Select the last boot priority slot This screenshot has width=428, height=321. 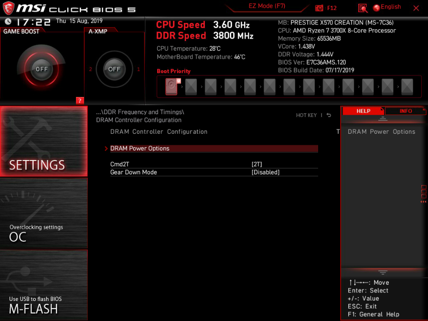point(407,86)
